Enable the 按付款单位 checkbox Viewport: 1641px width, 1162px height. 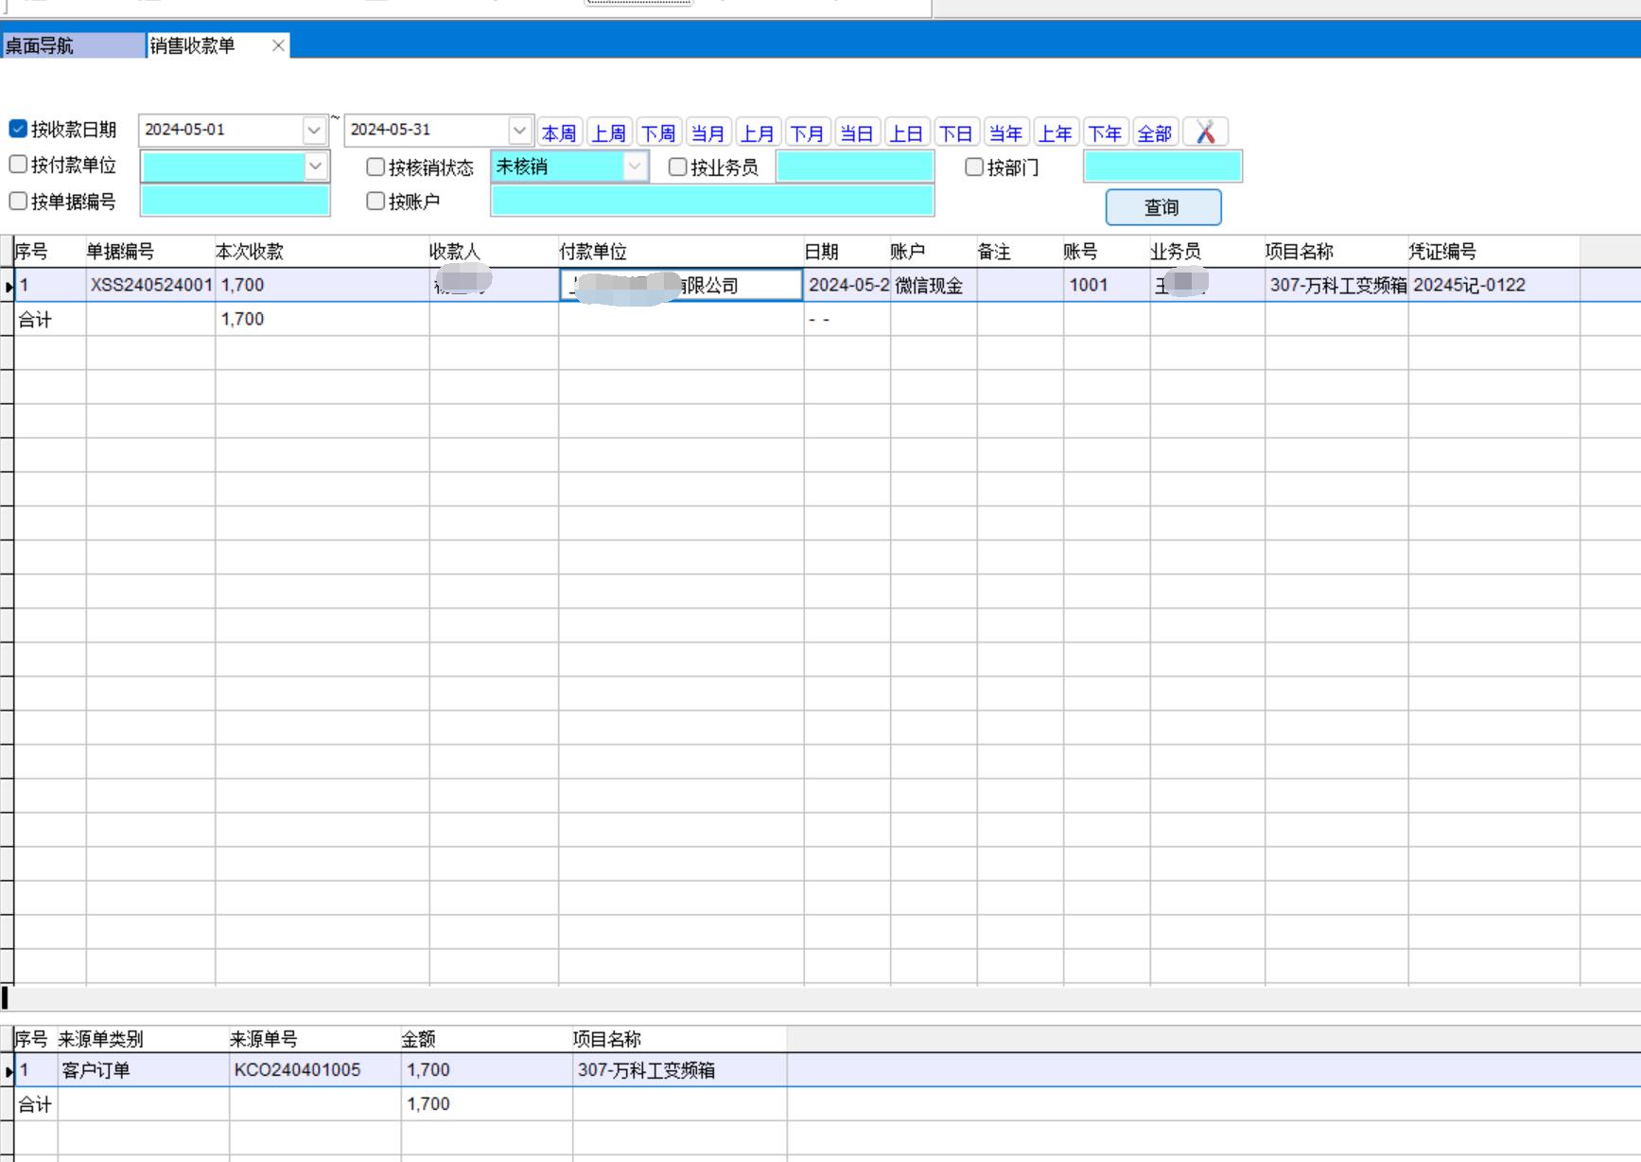[x=18, y=165]
